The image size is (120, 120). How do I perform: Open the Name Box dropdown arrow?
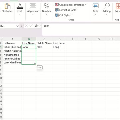click(x=17, y=26)
